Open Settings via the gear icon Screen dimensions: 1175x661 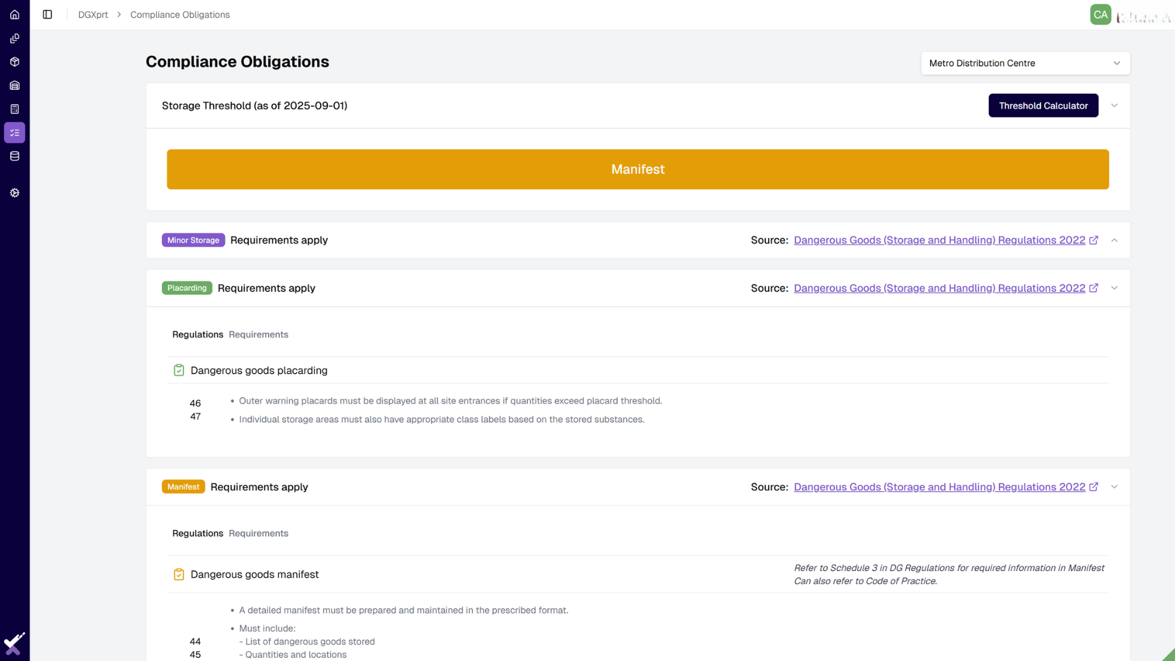coord(15,193)
